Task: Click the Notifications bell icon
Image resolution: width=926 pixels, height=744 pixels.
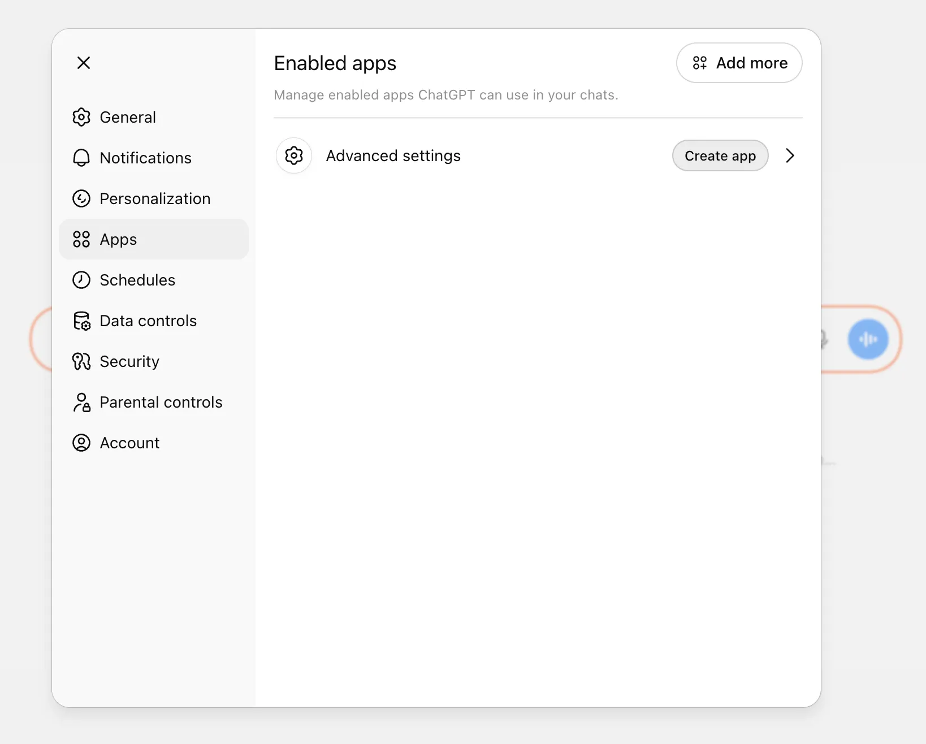Action: point(81,158)
